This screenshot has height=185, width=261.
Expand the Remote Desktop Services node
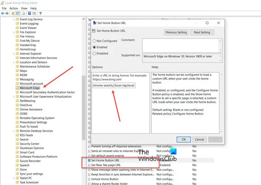point(14,131)
